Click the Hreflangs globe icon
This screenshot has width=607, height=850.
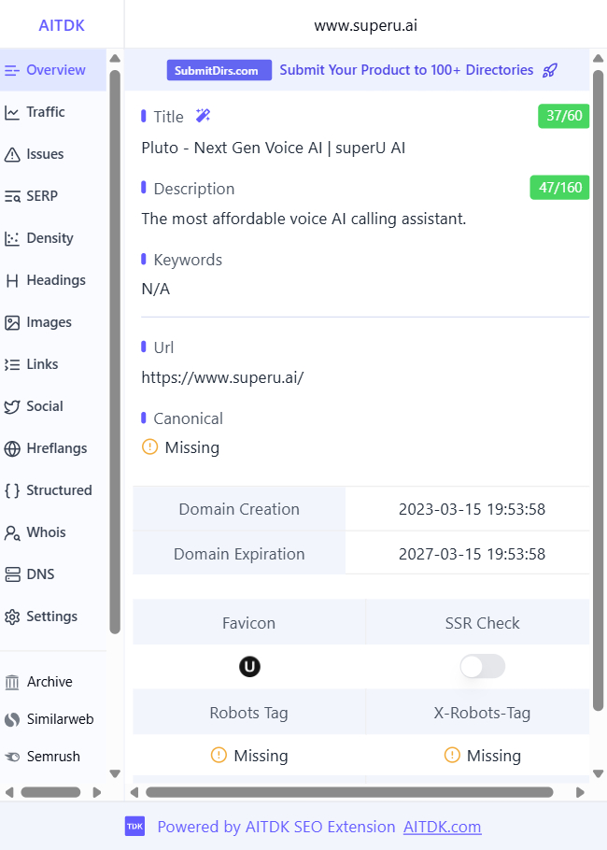click(12, 448)
